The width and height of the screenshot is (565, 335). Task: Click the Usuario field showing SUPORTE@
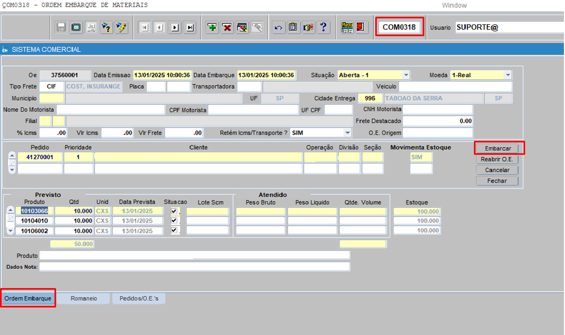[510, 27]
